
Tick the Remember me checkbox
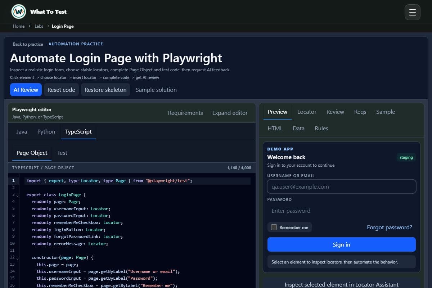(x=274, y=227)
